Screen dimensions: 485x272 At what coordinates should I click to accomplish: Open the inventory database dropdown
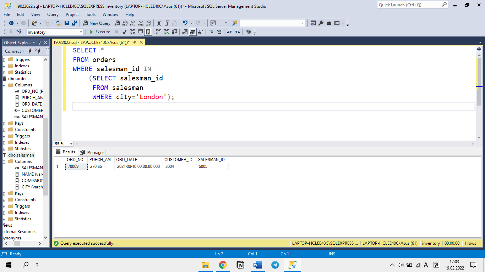point(81,32)
